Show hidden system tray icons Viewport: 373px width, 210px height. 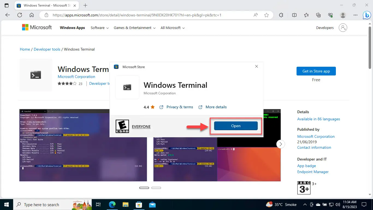(305, 205)
